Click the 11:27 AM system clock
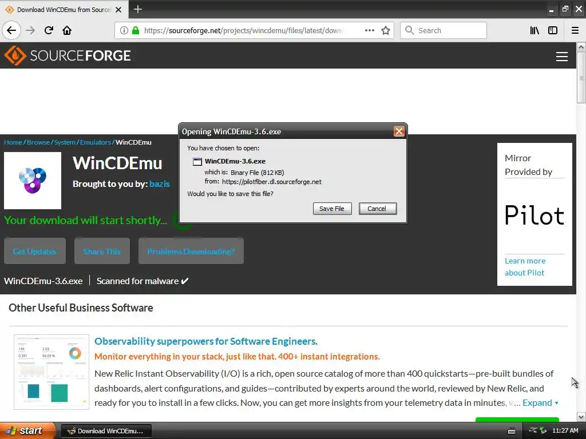The height and width of the screenshot is (439, 586). coord(565,430)
